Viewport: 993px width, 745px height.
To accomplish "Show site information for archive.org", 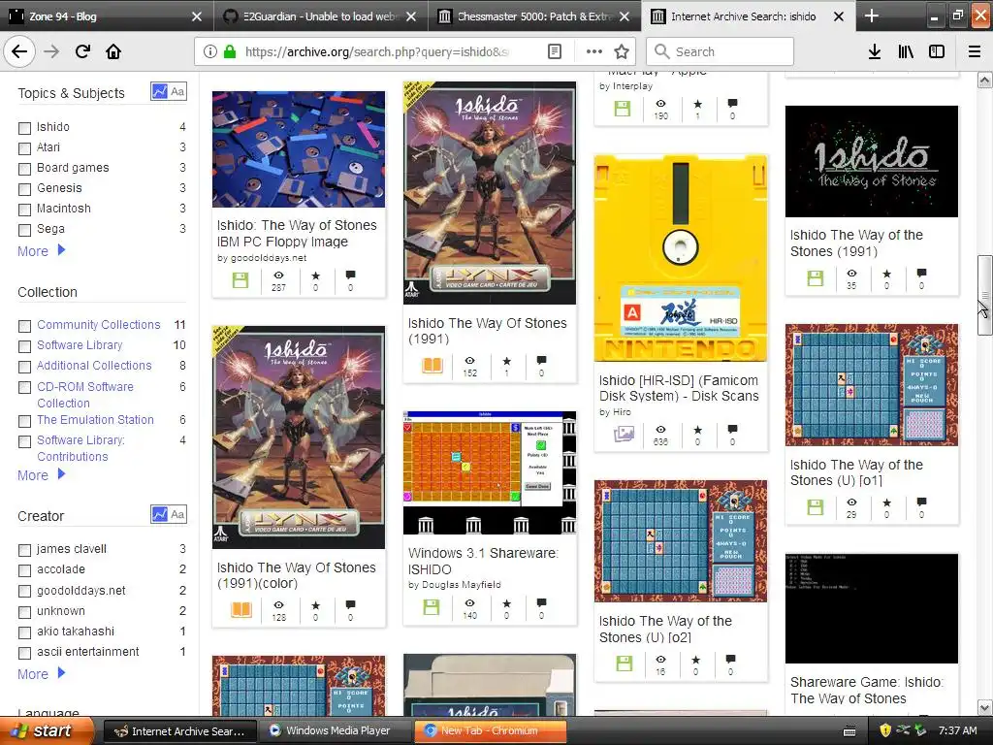I will tap(209, 51).
